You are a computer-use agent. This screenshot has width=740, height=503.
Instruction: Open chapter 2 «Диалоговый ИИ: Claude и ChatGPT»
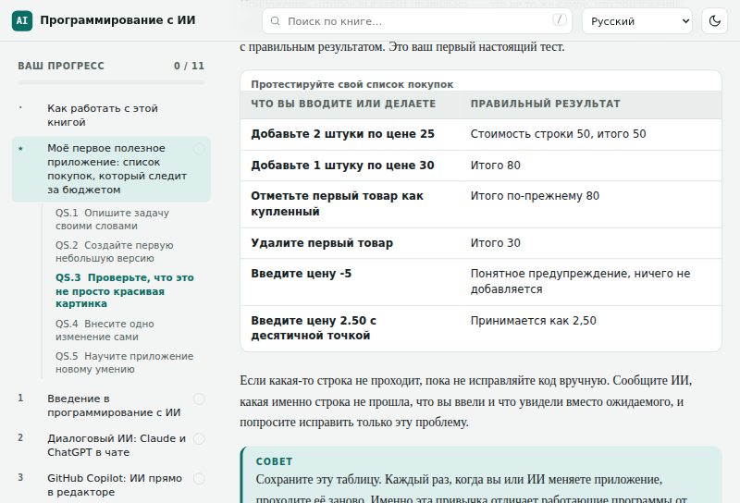tap(111, 445)
